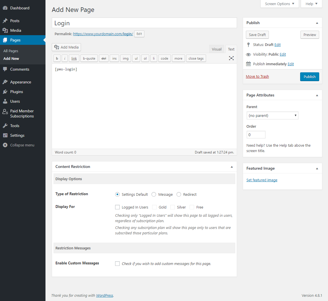Select the Redirect restriction radio button
Viewport: 328px width, 301px height.
tap(179, 194)
